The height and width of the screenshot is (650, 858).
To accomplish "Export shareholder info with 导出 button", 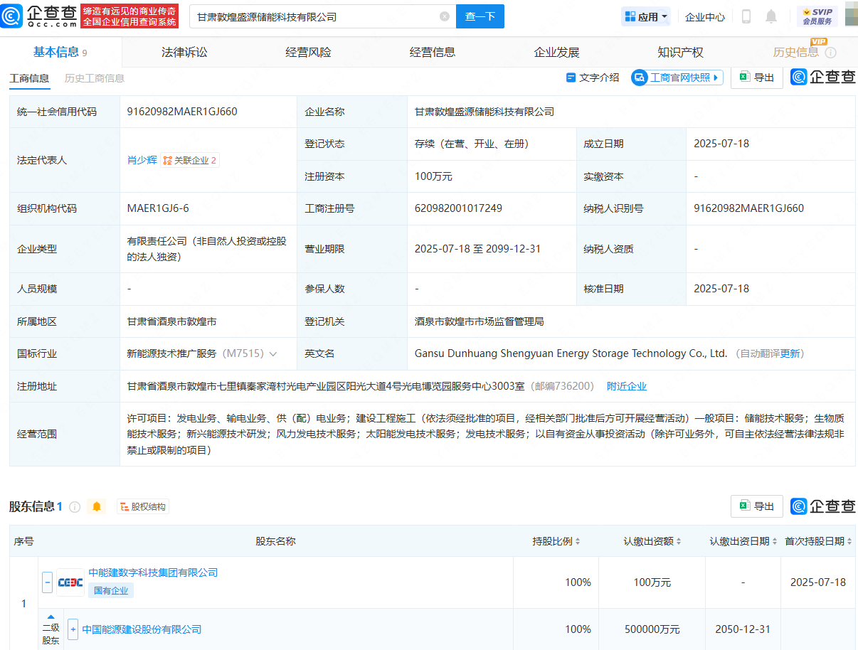I will tap(757, 506).
